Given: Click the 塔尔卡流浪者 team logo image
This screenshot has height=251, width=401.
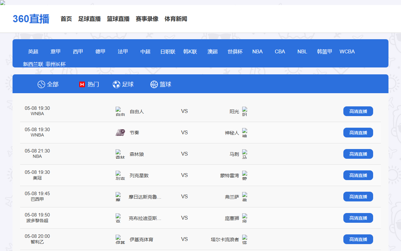Looking at the screenshot, I should (245, 239).
